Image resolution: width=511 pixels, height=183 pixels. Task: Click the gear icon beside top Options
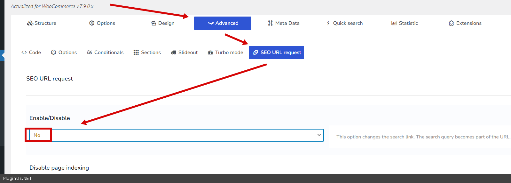[x=92, y=23]
